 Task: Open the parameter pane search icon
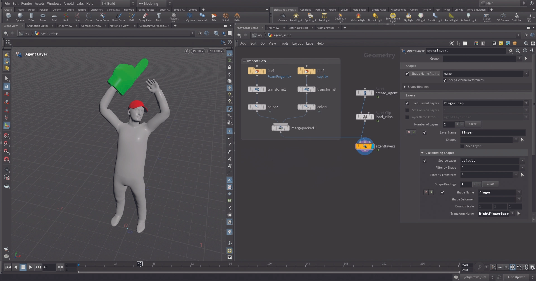[518, 51]
